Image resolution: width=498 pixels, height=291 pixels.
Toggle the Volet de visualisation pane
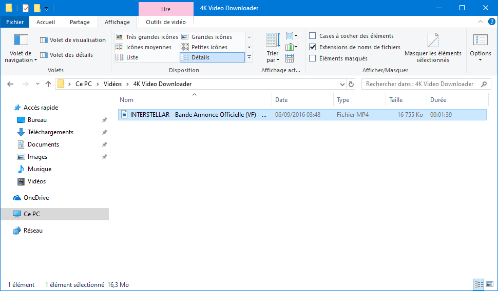point(73,40)
